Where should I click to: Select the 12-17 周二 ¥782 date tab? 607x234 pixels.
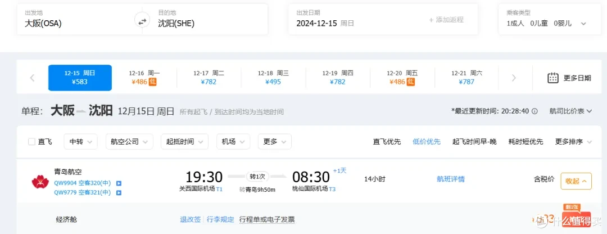209,78
